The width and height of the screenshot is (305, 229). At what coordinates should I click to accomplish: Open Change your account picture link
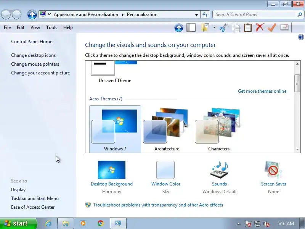(x=40, y=73)
